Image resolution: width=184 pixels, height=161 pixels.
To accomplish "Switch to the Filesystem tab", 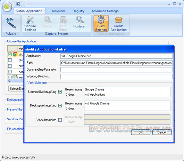I will (57, 11).
